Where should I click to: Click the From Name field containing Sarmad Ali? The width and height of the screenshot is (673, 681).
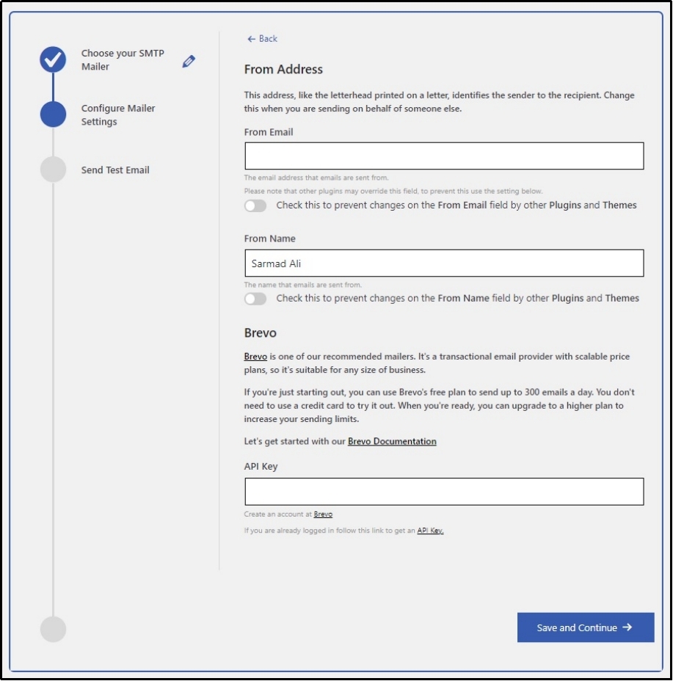pos(444,263)
